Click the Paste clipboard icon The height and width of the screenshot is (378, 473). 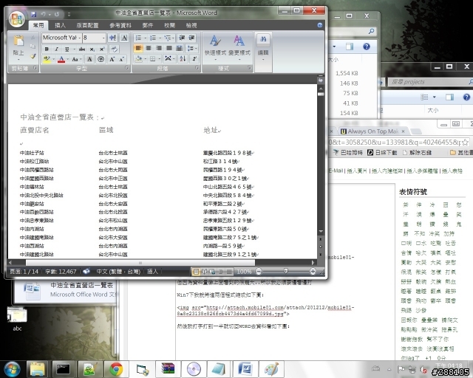coord(18,41)
